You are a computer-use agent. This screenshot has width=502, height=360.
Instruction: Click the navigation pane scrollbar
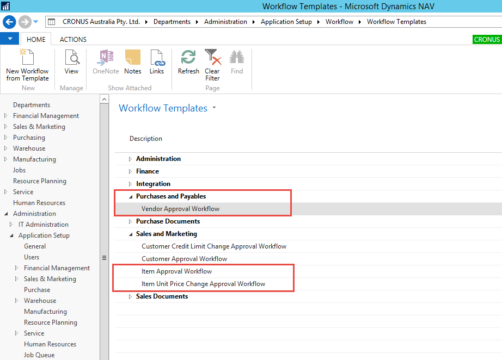[x=104, y=257]
